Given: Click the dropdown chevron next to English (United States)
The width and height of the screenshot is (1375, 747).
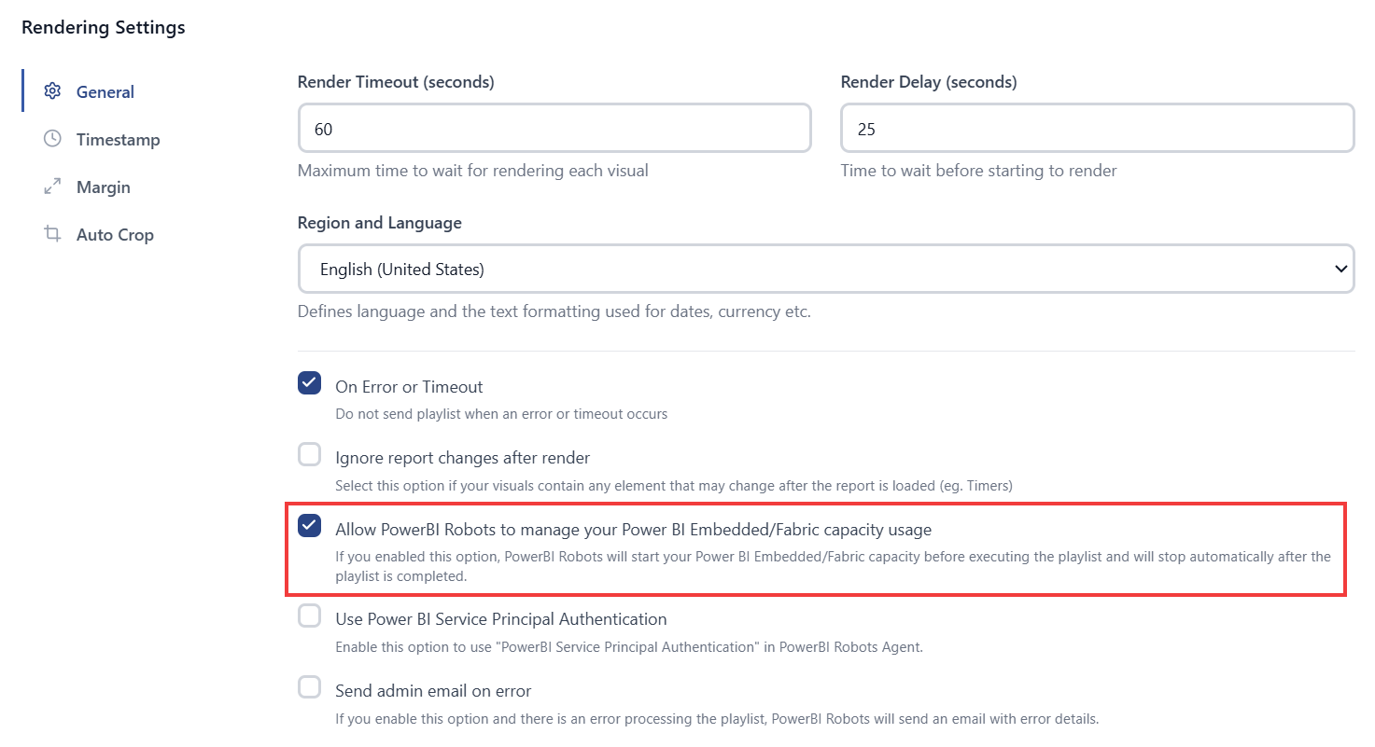Looking at the screenshot, I should pyautogui.click(x=1341, y=269).
